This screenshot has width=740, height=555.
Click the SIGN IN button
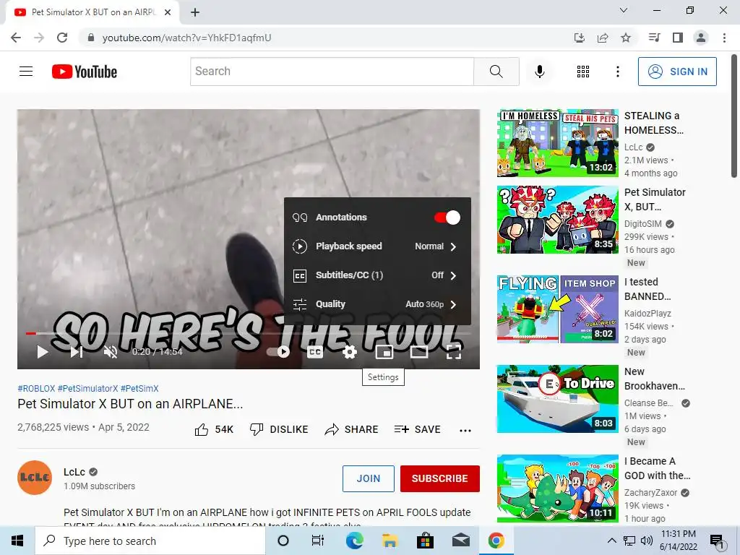677,72
